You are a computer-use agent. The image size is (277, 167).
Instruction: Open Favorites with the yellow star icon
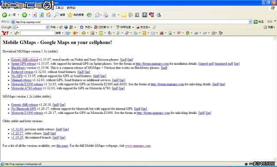click(70, 15)
